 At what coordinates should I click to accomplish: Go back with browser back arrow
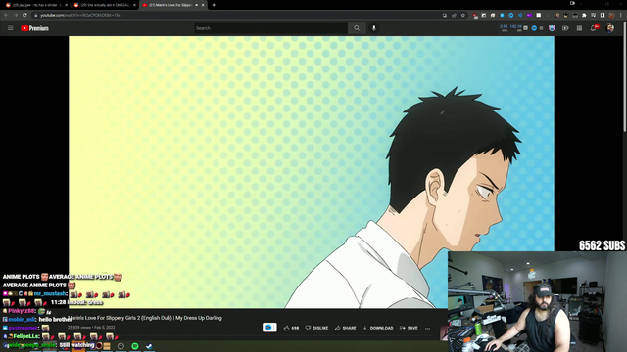(7, 15)
